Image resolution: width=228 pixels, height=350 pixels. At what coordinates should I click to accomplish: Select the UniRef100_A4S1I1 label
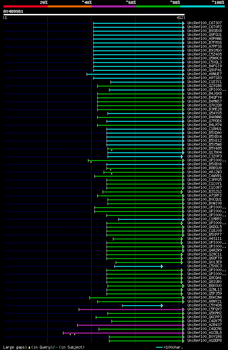pyautogui.click(x=204, y=239)
